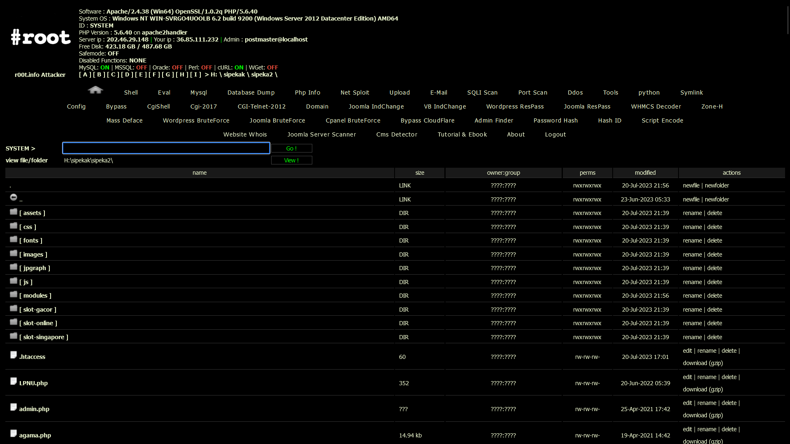790x444 pixels.
Task: Click the Logout menu item
Action: tap(555, 134)
